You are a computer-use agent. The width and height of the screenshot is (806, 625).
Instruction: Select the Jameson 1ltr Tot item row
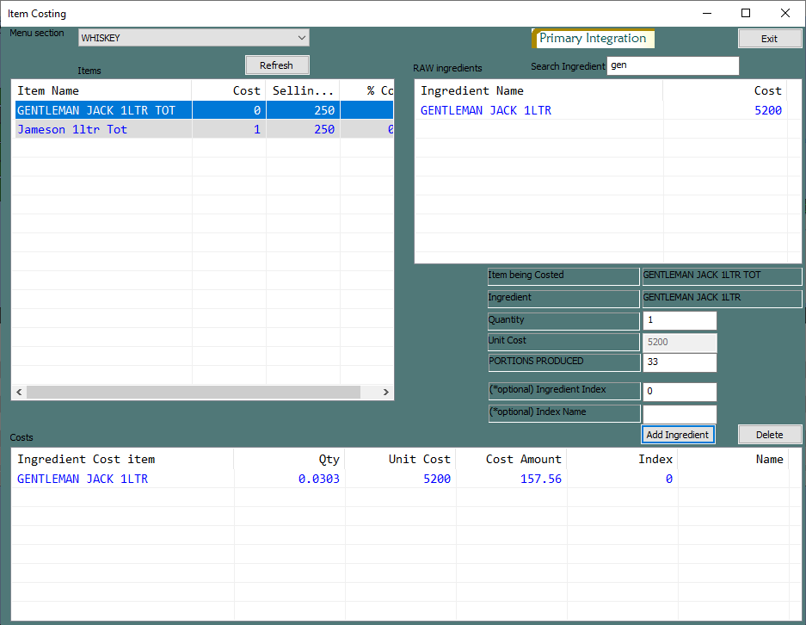[x=202, y=129]
